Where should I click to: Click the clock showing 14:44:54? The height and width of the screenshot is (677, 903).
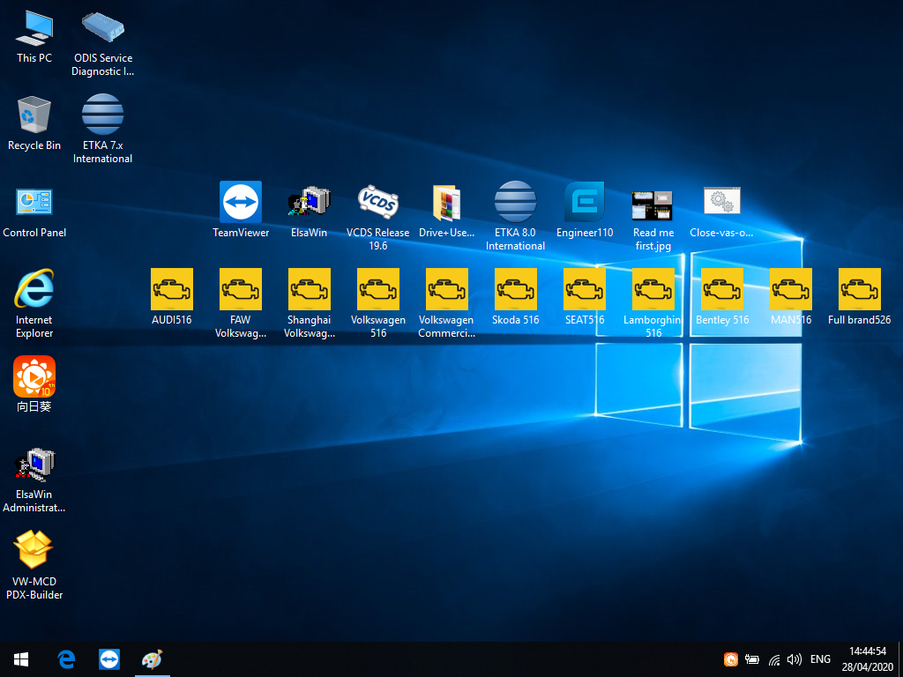(868, 652)
